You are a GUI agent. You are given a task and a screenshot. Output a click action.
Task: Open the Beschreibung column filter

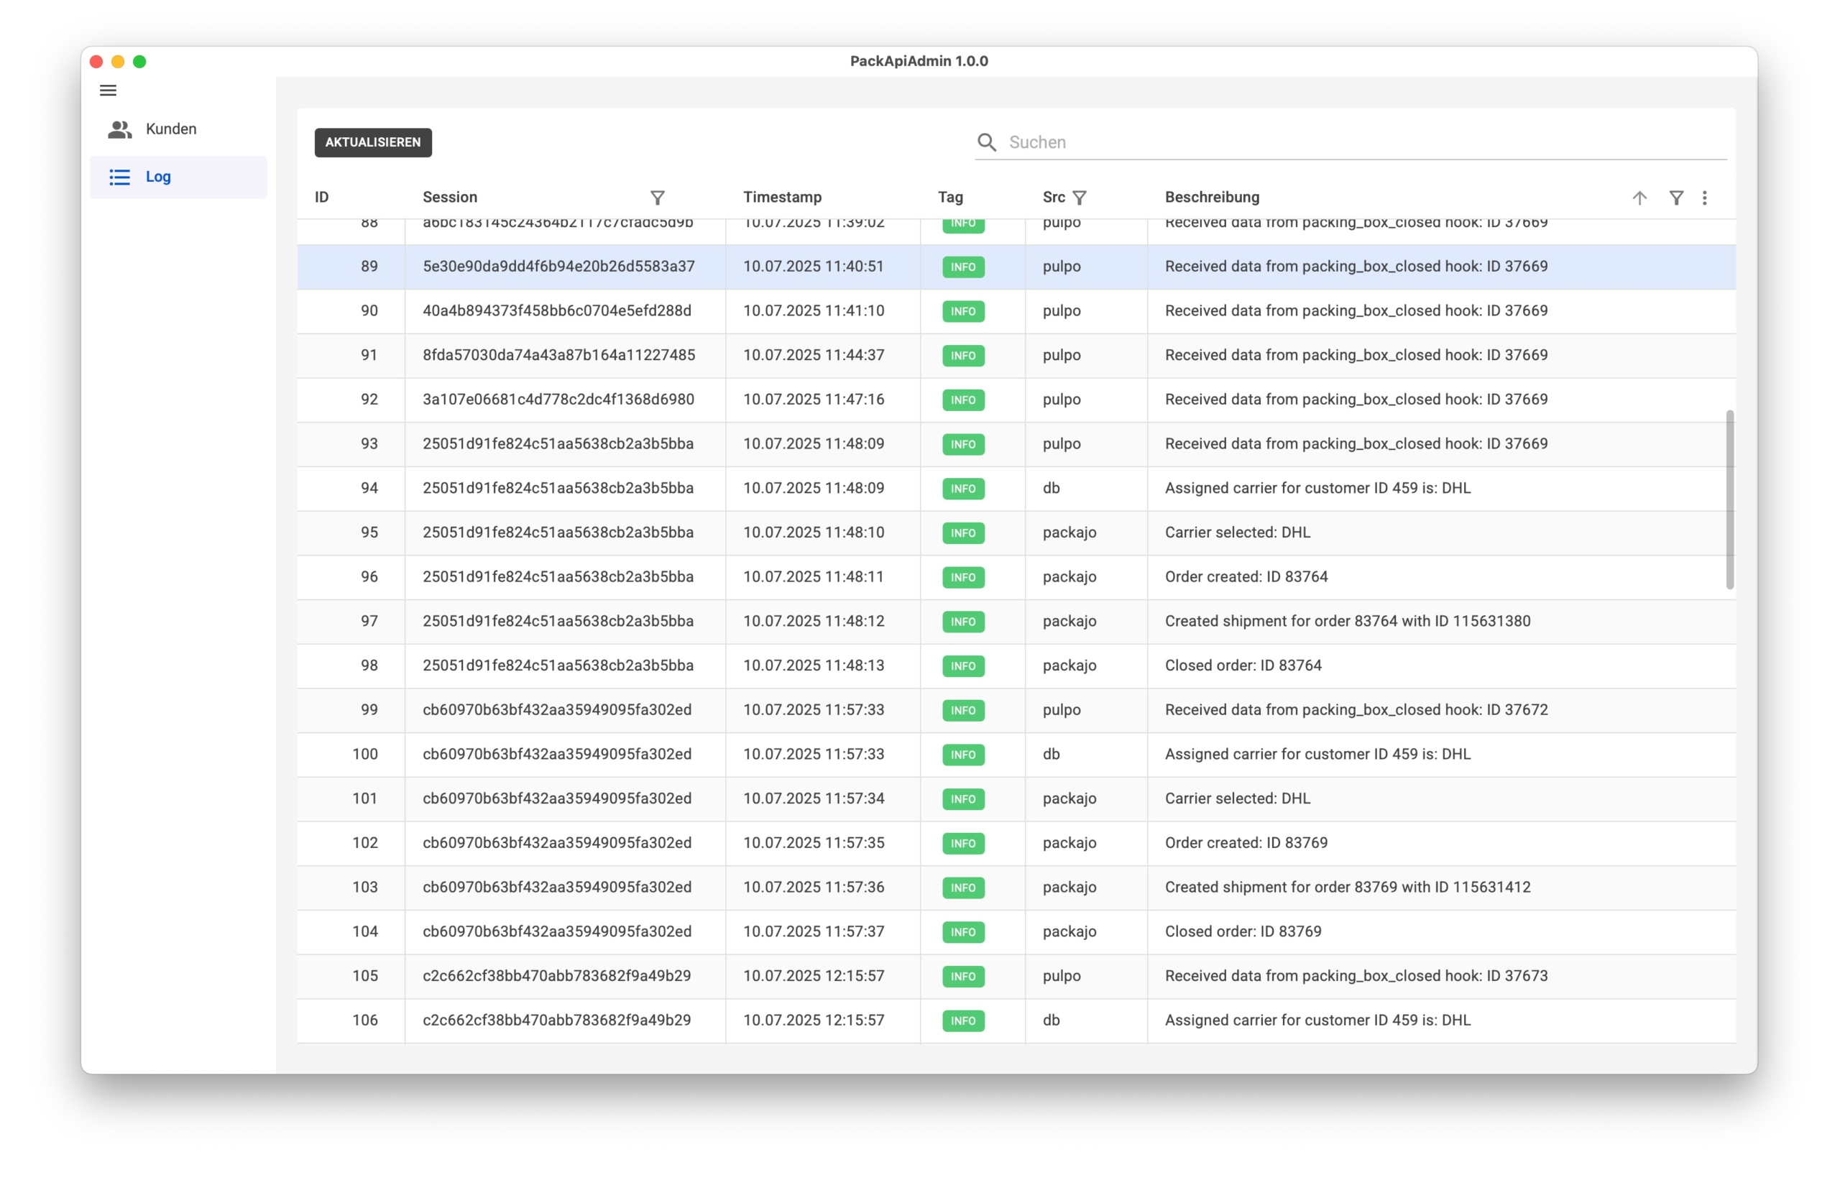(1676, 198)
